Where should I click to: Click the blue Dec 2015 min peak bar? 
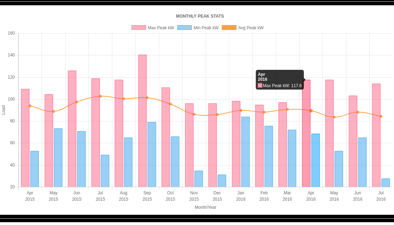pos(222,181)
